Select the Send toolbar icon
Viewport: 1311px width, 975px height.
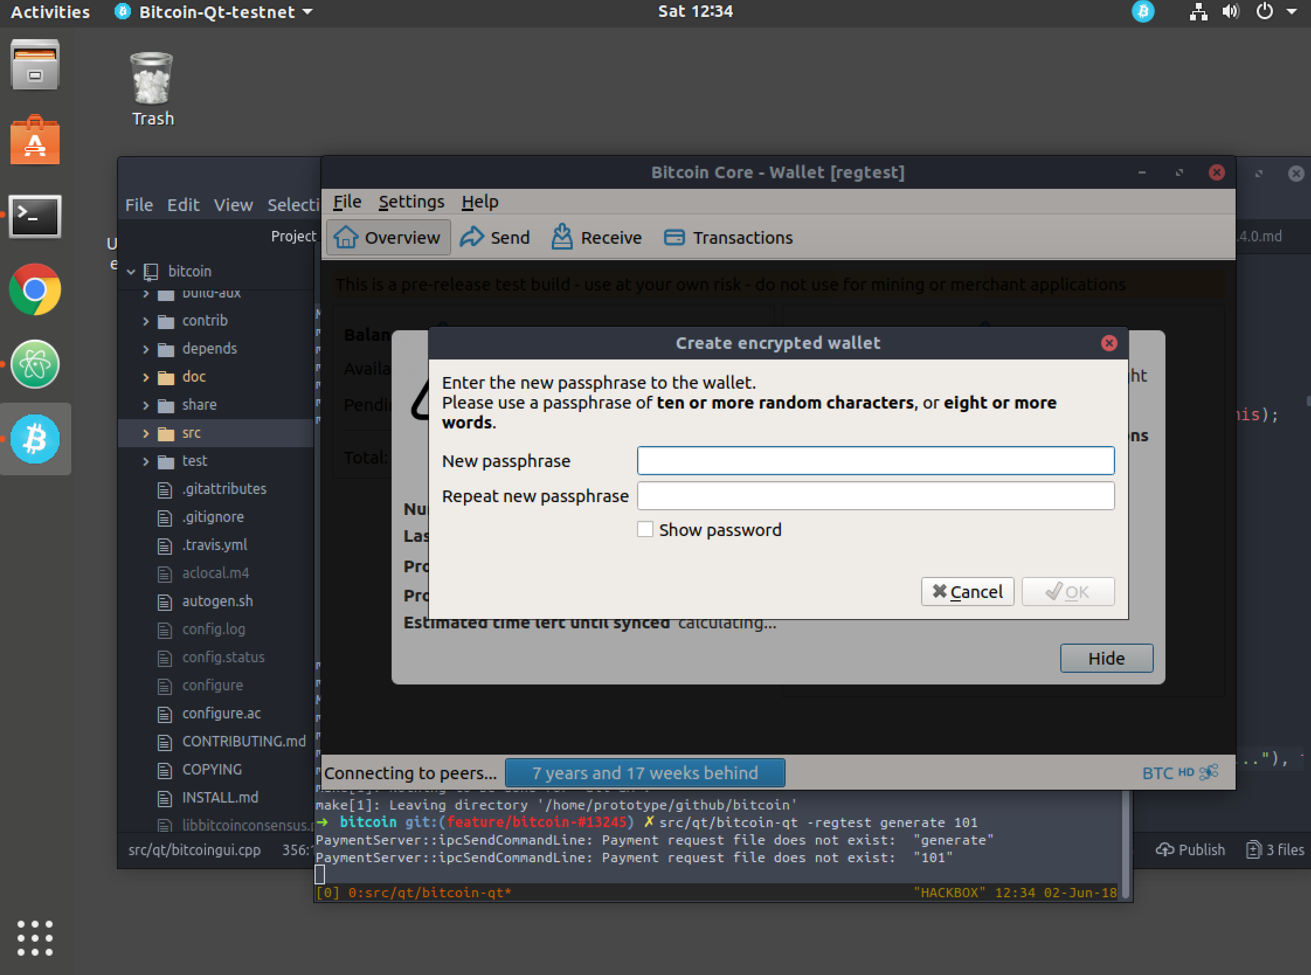point(496,237)
